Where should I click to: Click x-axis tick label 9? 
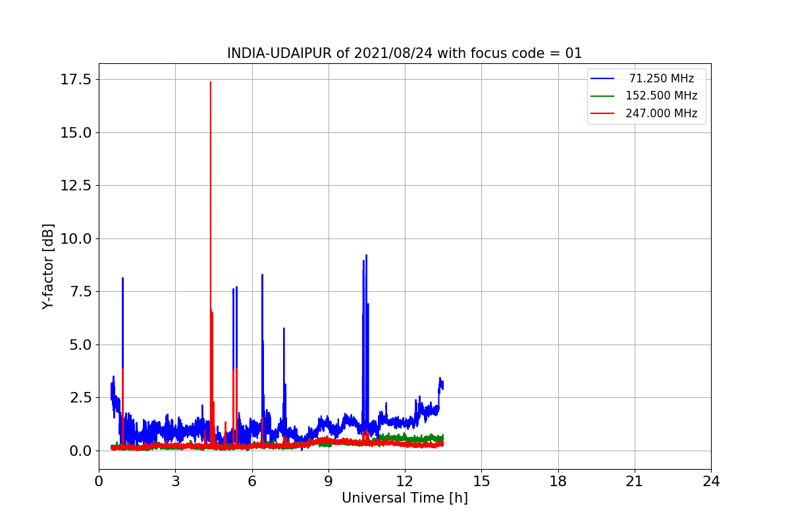pyautogui.click(x=329, y=482)
